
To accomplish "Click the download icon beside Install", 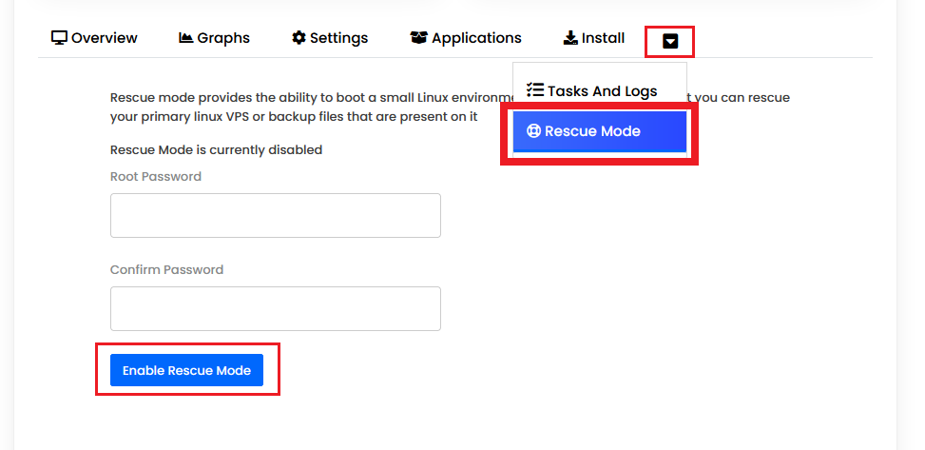I will click(x=570, y=38).
